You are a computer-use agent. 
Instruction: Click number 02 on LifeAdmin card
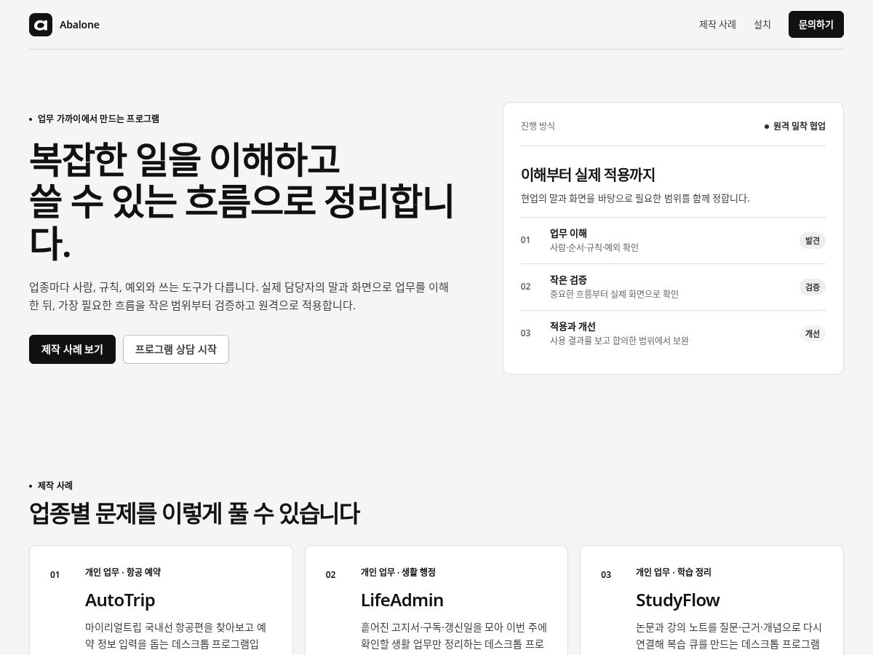tap(331, 575)
